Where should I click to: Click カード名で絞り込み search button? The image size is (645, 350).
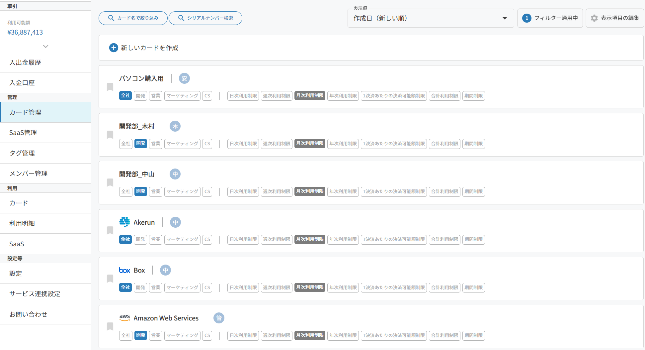tap(133, 18)
